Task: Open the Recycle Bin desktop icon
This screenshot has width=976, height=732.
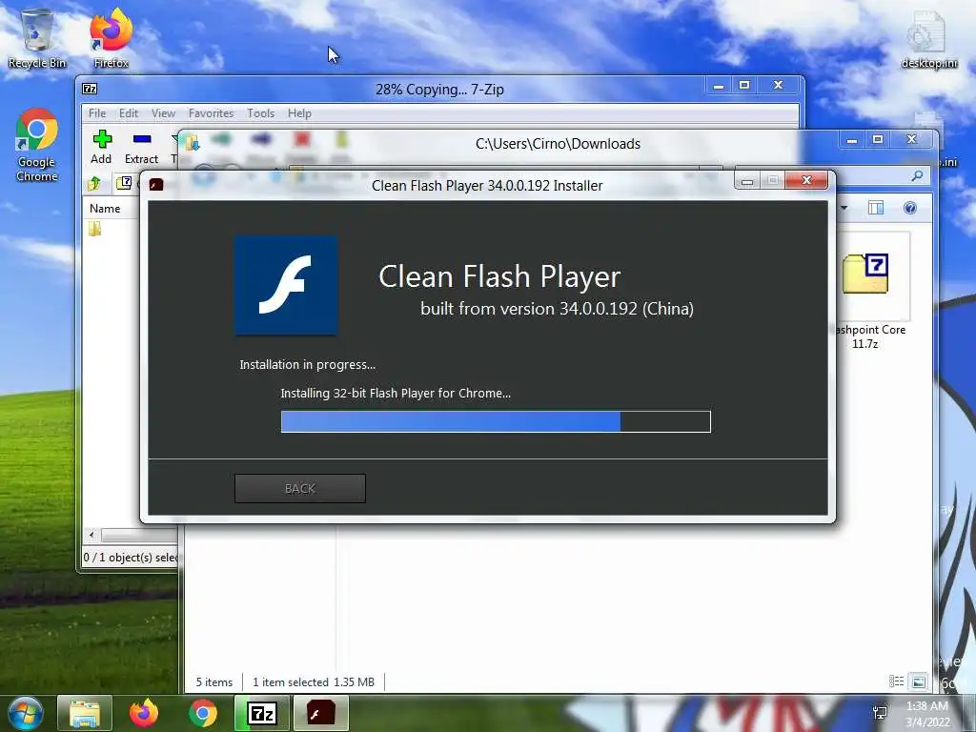Action: [x=37, y=38]
